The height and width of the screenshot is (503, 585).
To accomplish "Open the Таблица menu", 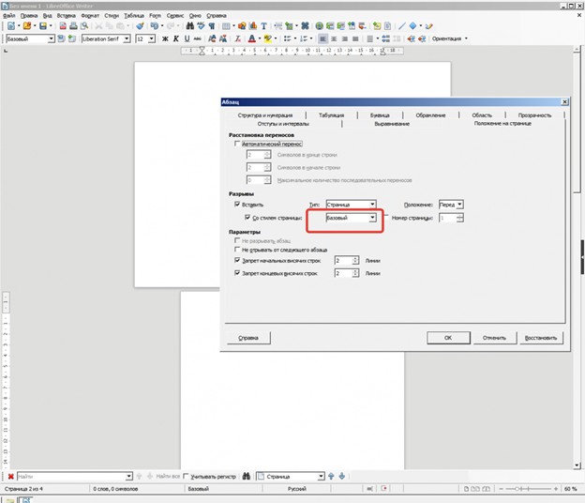I will (134, 15).
